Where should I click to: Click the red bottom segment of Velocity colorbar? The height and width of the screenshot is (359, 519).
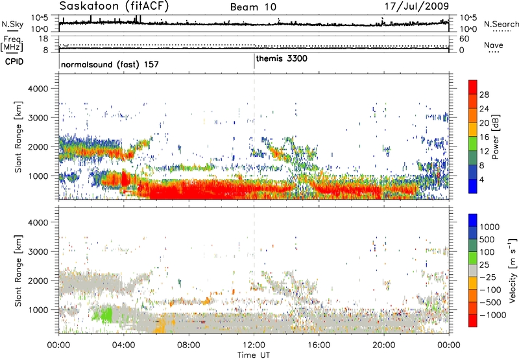point(473,321)
